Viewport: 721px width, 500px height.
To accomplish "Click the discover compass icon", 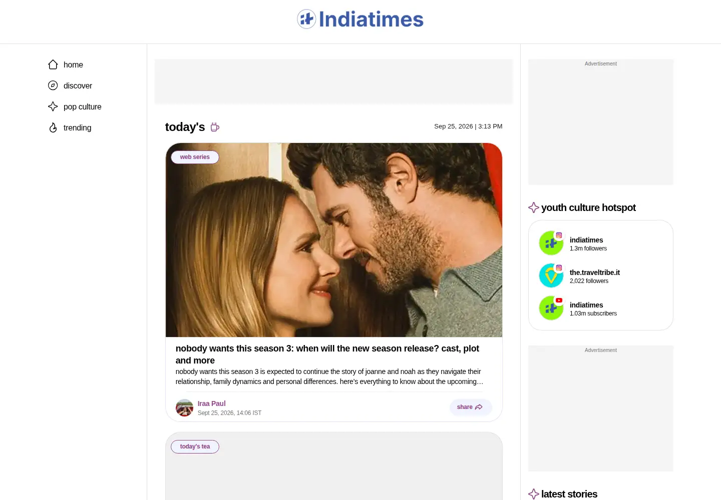I will (53, 85).
